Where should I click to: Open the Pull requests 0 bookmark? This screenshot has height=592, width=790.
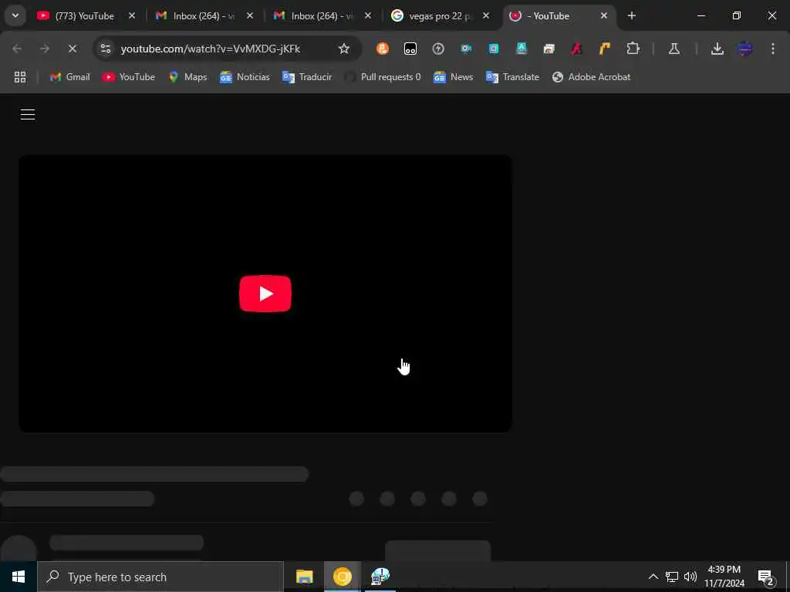coord(383,77)
